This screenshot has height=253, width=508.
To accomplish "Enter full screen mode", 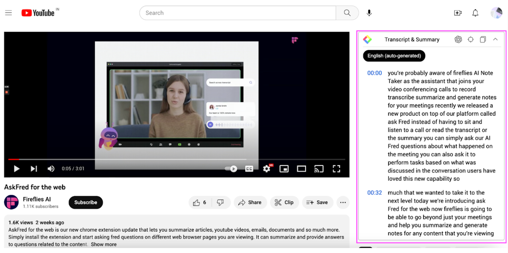I will 336,169.
